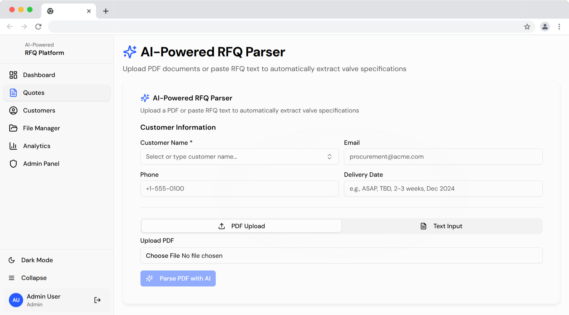The image size is (569, 315).
Task: Close the current browser tab
Action: (x=89, y=11)
